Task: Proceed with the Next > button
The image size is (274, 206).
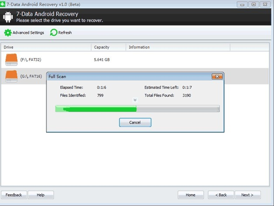Action: pyautogui.click(x=248, y=195)
